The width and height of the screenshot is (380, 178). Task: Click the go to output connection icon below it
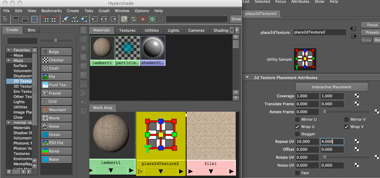[x=354, y=36]
